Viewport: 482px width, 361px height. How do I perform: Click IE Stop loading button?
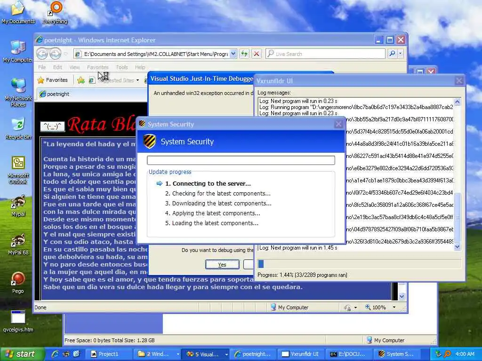[x=256, y=54]
